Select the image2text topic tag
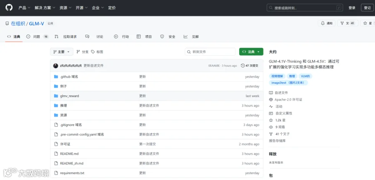 tap(288, 83)
